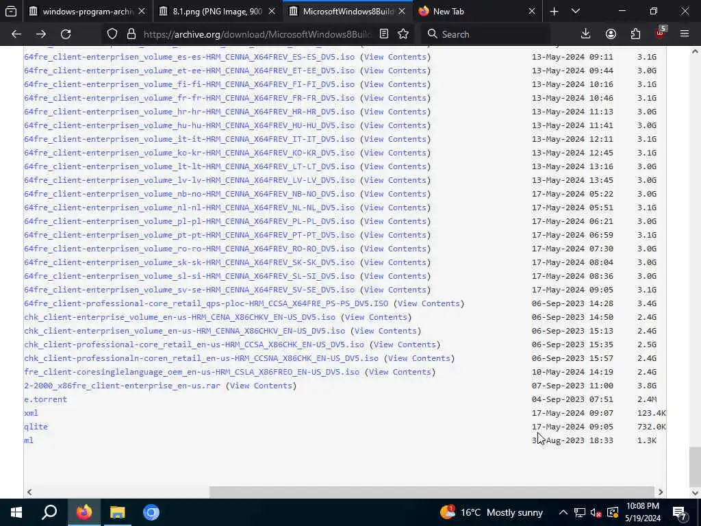Open the hu-hu enterprisen ISO link
This screenshot has width=701, height=526.
189,125
